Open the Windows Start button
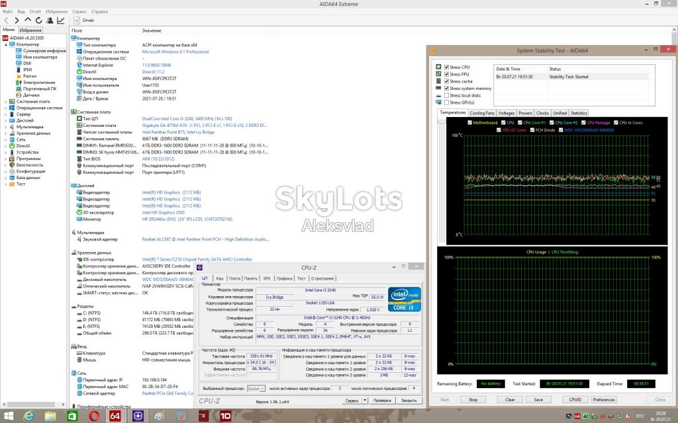The width and height of the screenshot is (678, 423). [x=8, y=416]
